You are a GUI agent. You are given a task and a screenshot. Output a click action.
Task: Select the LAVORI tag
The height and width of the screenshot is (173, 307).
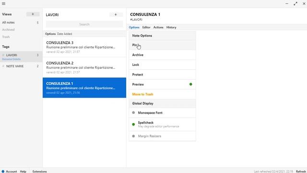[x=21, y=57]
